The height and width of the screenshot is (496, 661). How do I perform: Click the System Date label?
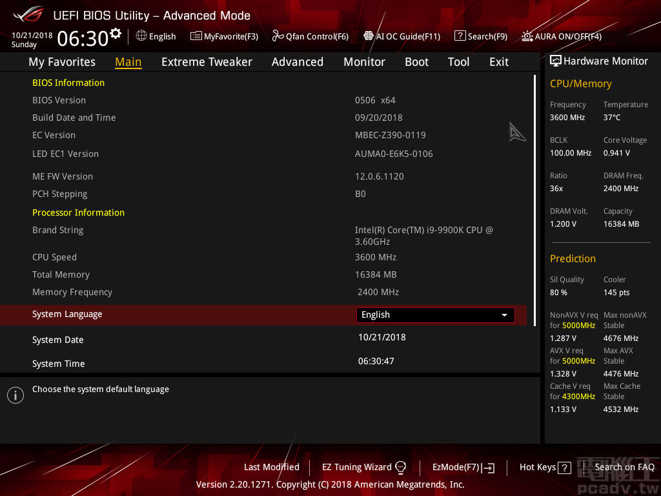57,340
